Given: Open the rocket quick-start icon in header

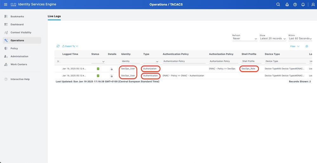Looking at the screenshot, I should (x=287, y=4).
